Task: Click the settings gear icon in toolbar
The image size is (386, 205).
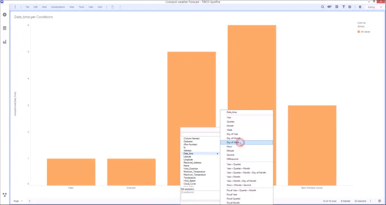Action: click(350, 7)
